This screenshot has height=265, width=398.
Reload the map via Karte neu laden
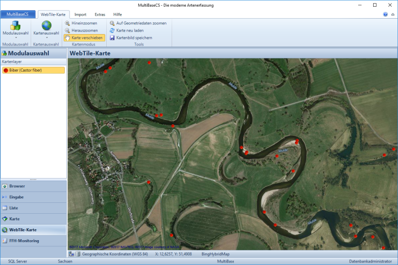[130, 31]
